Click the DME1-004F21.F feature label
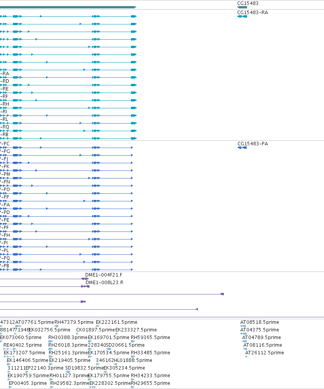Screen dimensions: 324x389 tap(104, 275)
